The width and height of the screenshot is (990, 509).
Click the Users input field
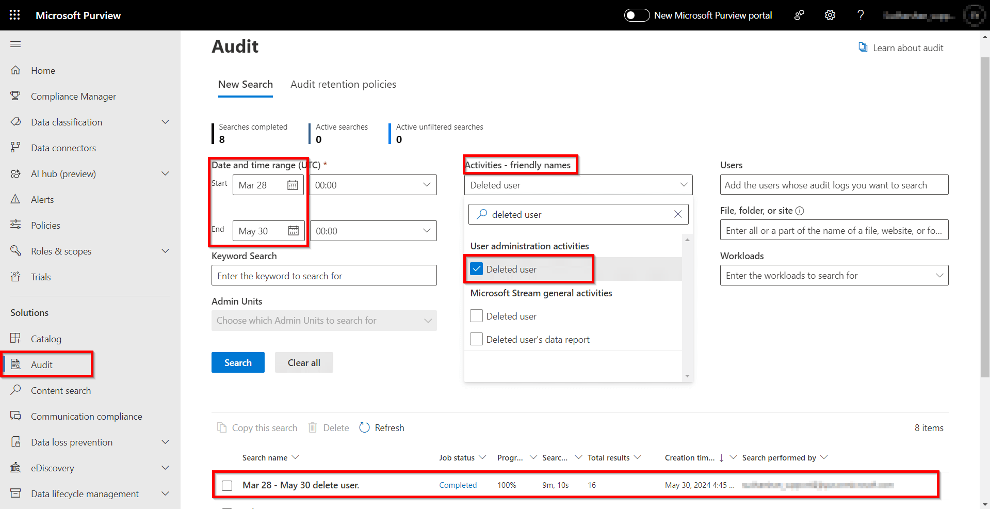pyautogui.click(x=834, y=184)
